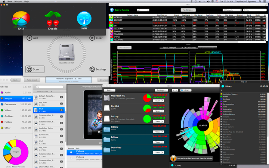The image size is (269, 168).
Task: Check Remove box for Block Touch iPad.png
Action: pos(71,158)
